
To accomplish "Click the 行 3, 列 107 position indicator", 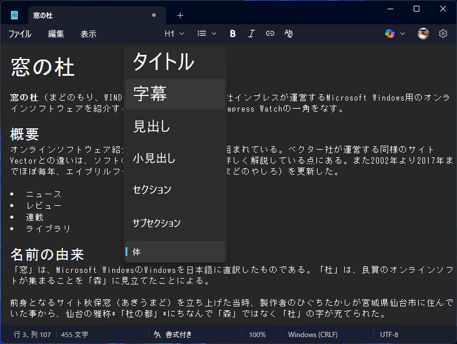I will coord(32,334).
